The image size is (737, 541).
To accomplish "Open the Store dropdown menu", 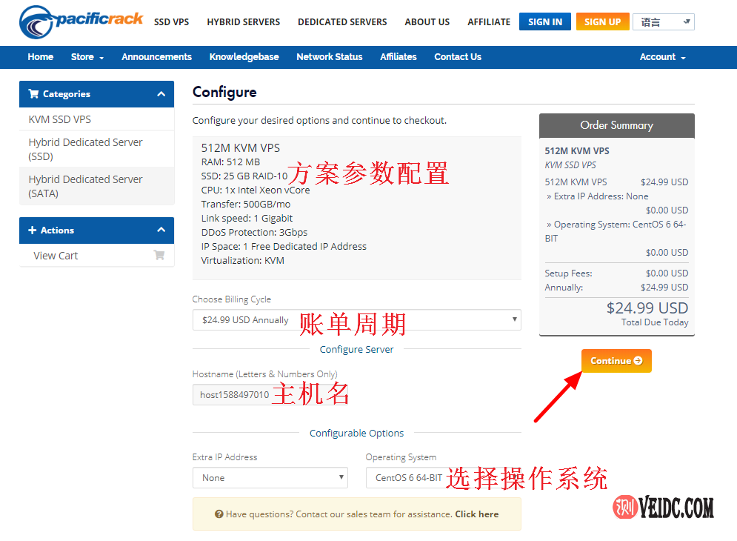I will [87, 57].
